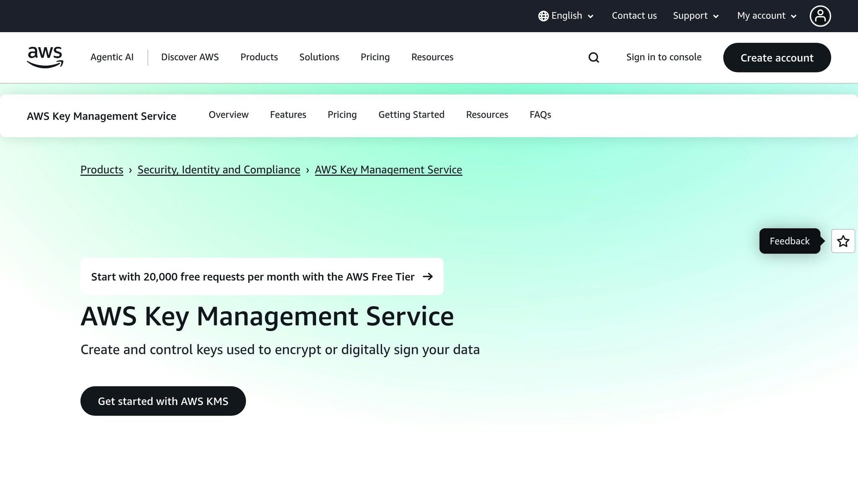Open the Solutions menu
This screenshot has width=858, height=482.
(319, 57)
